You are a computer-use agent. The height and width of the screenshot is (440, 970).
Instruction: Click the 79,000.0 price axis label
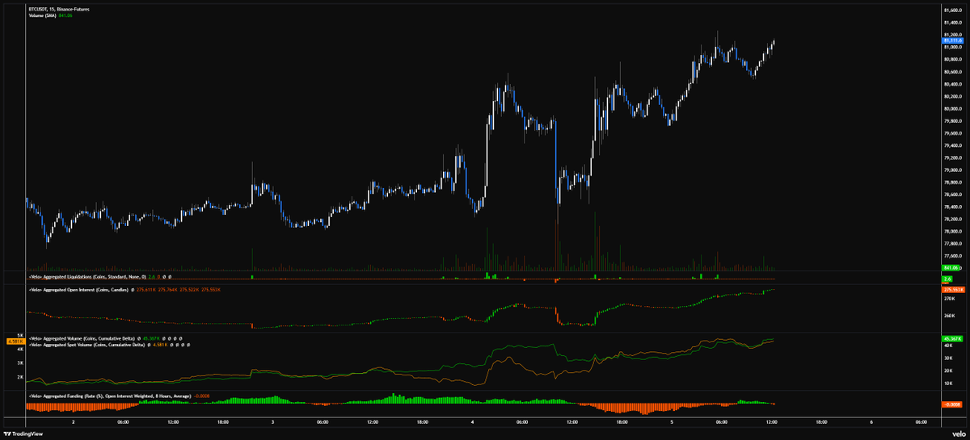(952, 170)
